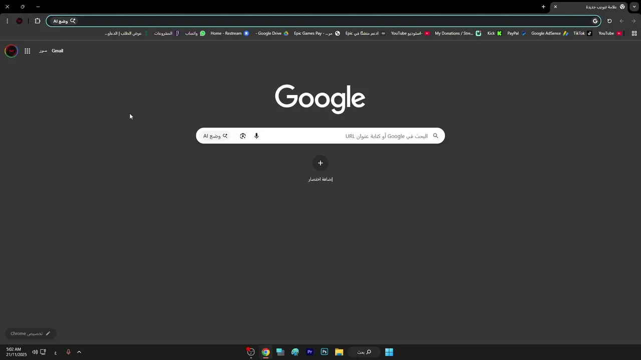Open the PayPal bookmark
The height and width of the screenshot is (360, 641).
[516, 33]
